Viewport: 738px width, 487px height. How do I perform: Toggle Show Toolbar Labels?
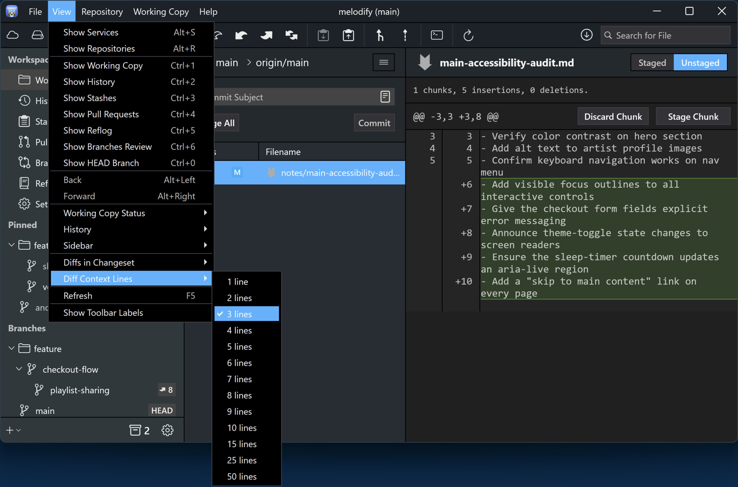(x=131, y=312)
